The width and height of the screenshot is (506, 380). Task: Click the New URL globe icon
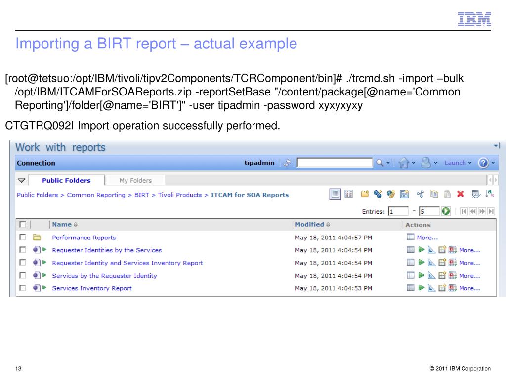391,194
